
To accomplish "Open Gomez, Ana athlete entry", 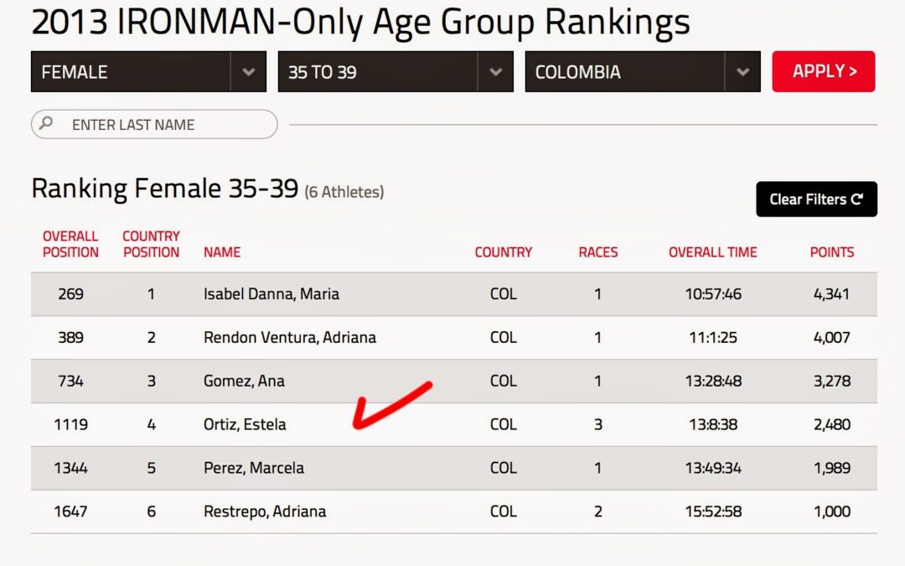I will click(244, 382).
